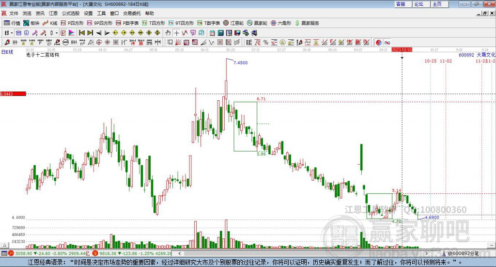
Task: Open the 工具 menu
Action: [101, 13]
